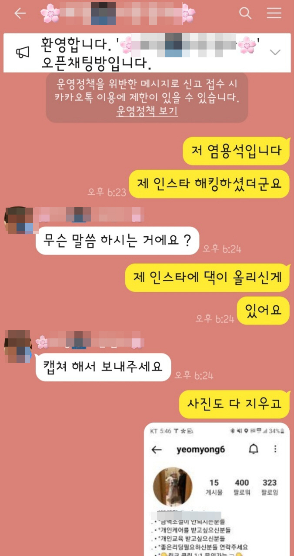The height and width of the screenshot is (556, 294).
Task: Tap the three-dot menu in Instagram screenshot
Action: [x=275, y=449]
